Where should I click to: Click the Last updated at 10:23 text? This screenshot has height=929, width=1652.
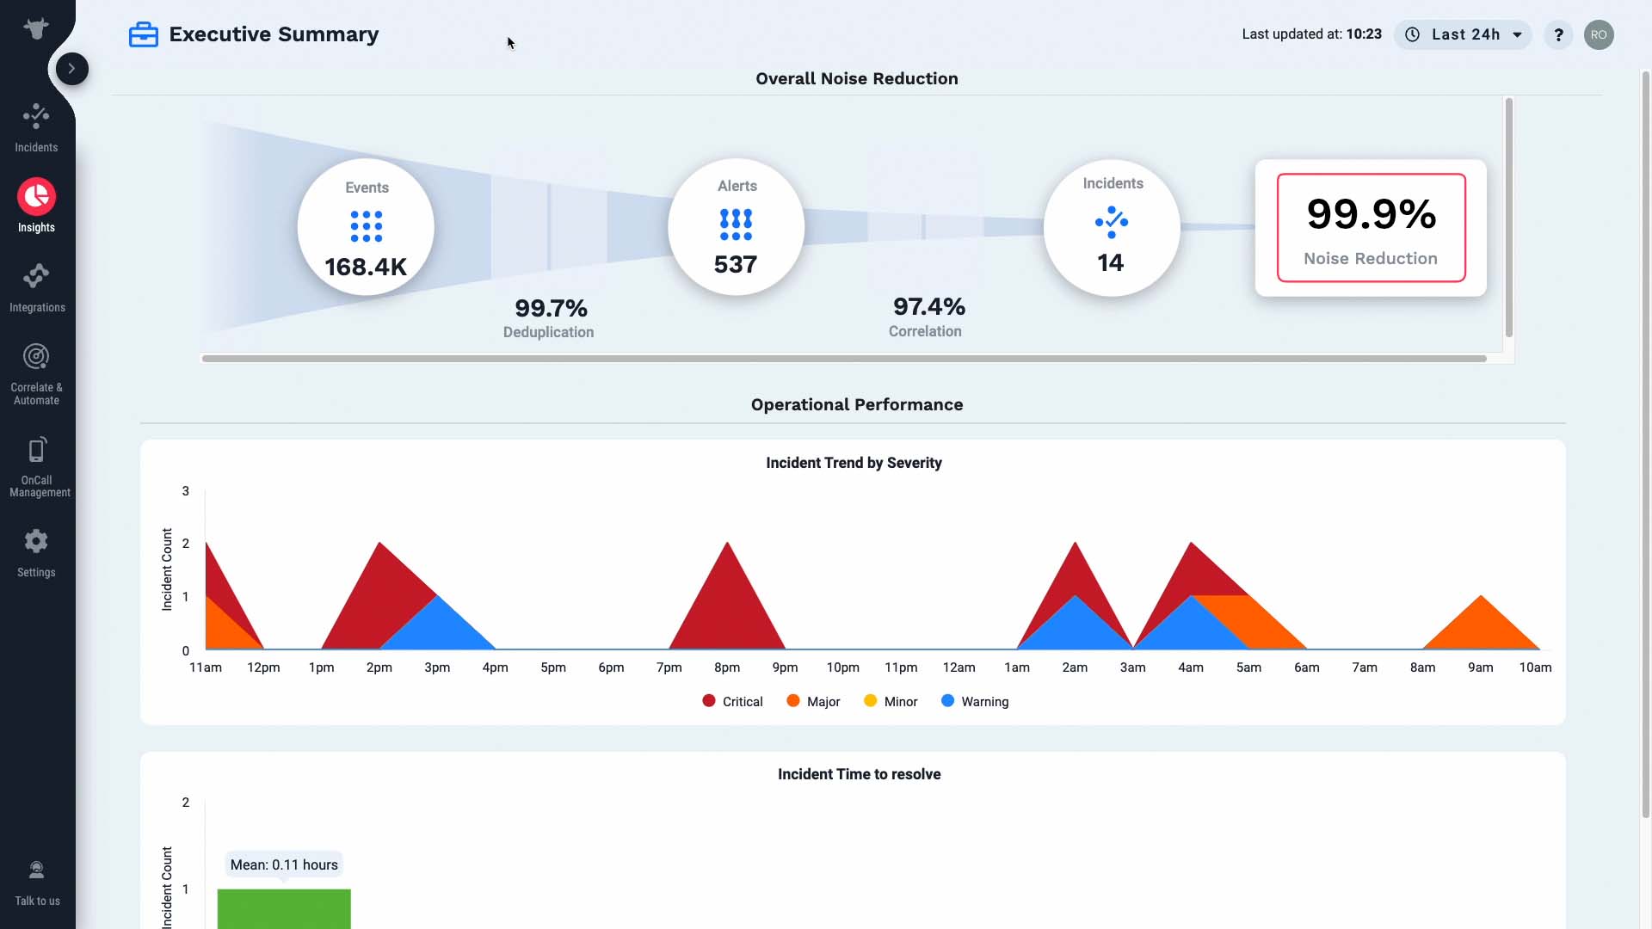[x=1311, y=34]
